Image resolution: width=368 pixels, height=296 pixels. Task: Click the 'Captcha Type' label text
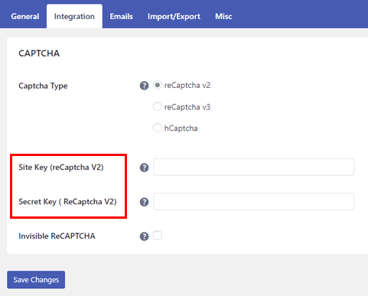click(x=43, y=86)
